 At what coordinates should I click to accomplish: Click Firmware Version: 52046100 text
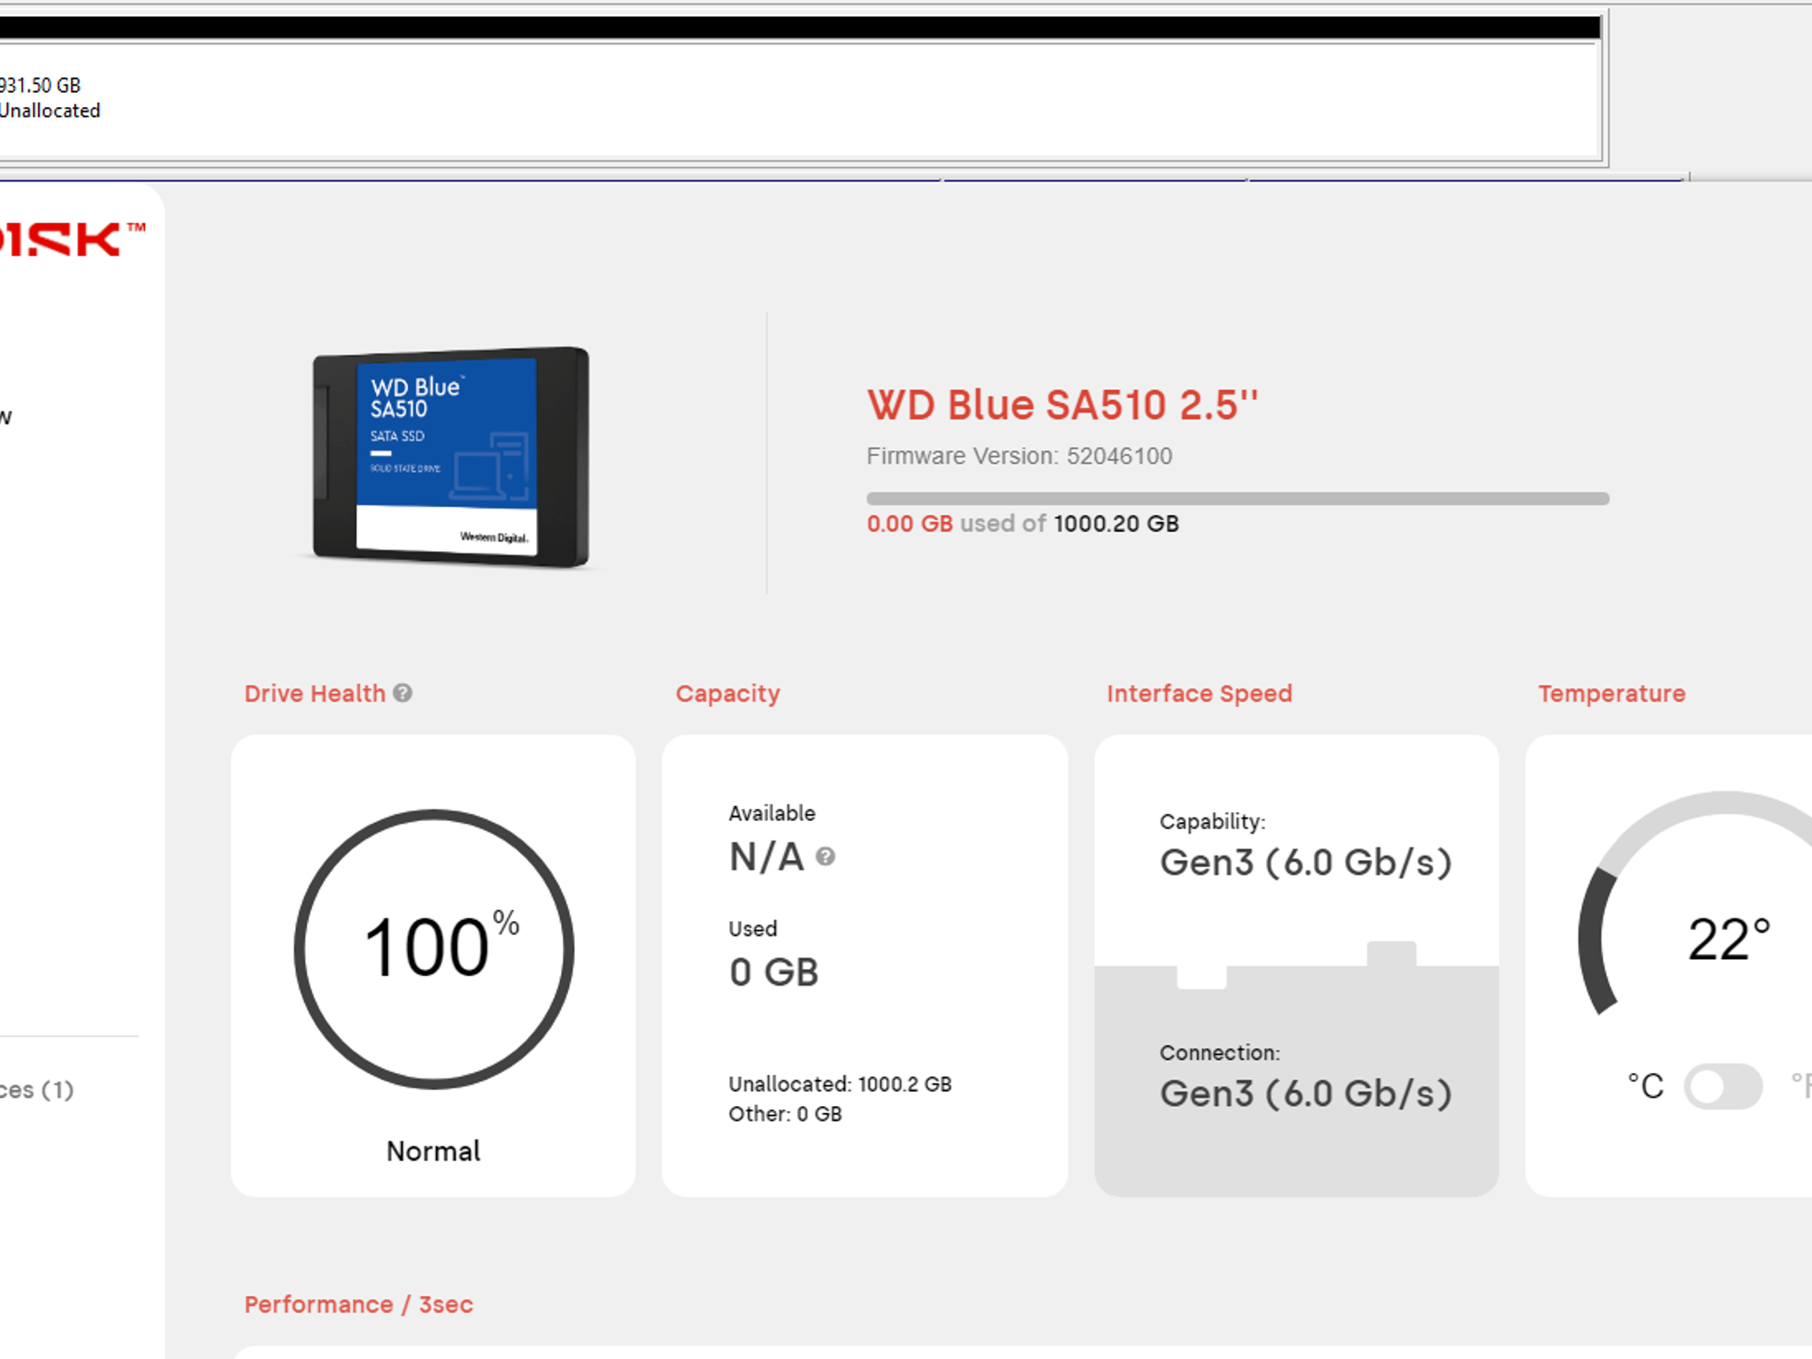tap(1019, 456)
